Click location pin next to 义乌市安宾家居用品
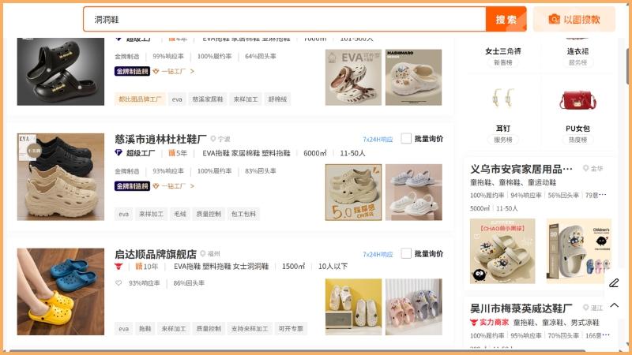Screen dimensions: 632x355 click(x=585, y=168)
